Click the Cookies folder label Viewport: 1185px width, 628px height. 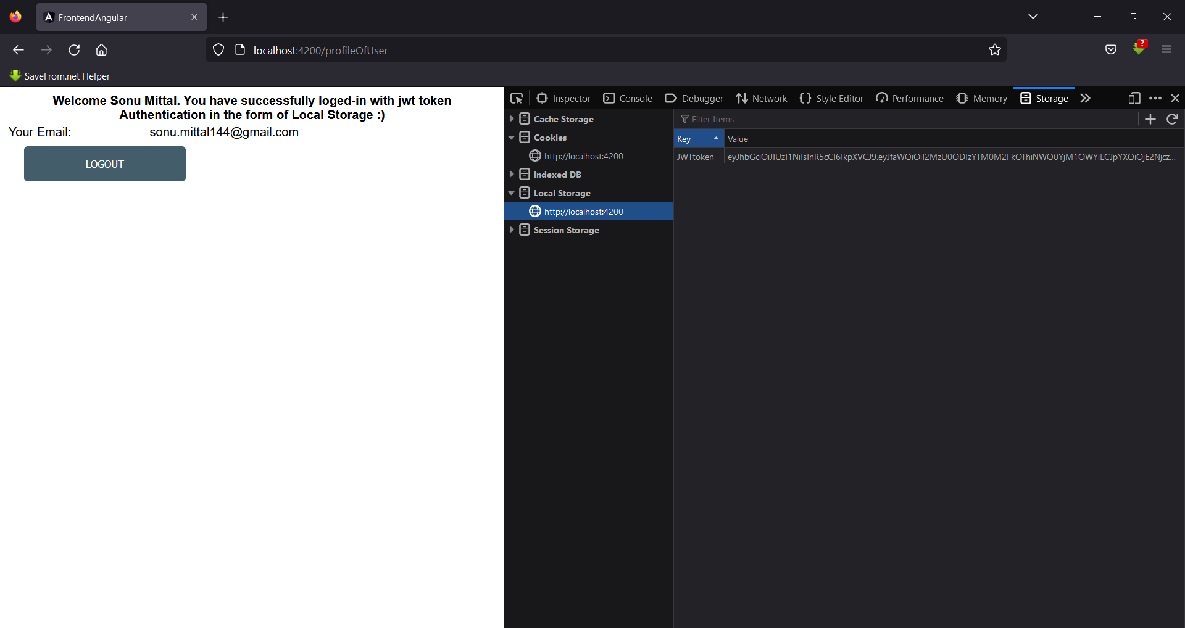(x=550, y=138)
